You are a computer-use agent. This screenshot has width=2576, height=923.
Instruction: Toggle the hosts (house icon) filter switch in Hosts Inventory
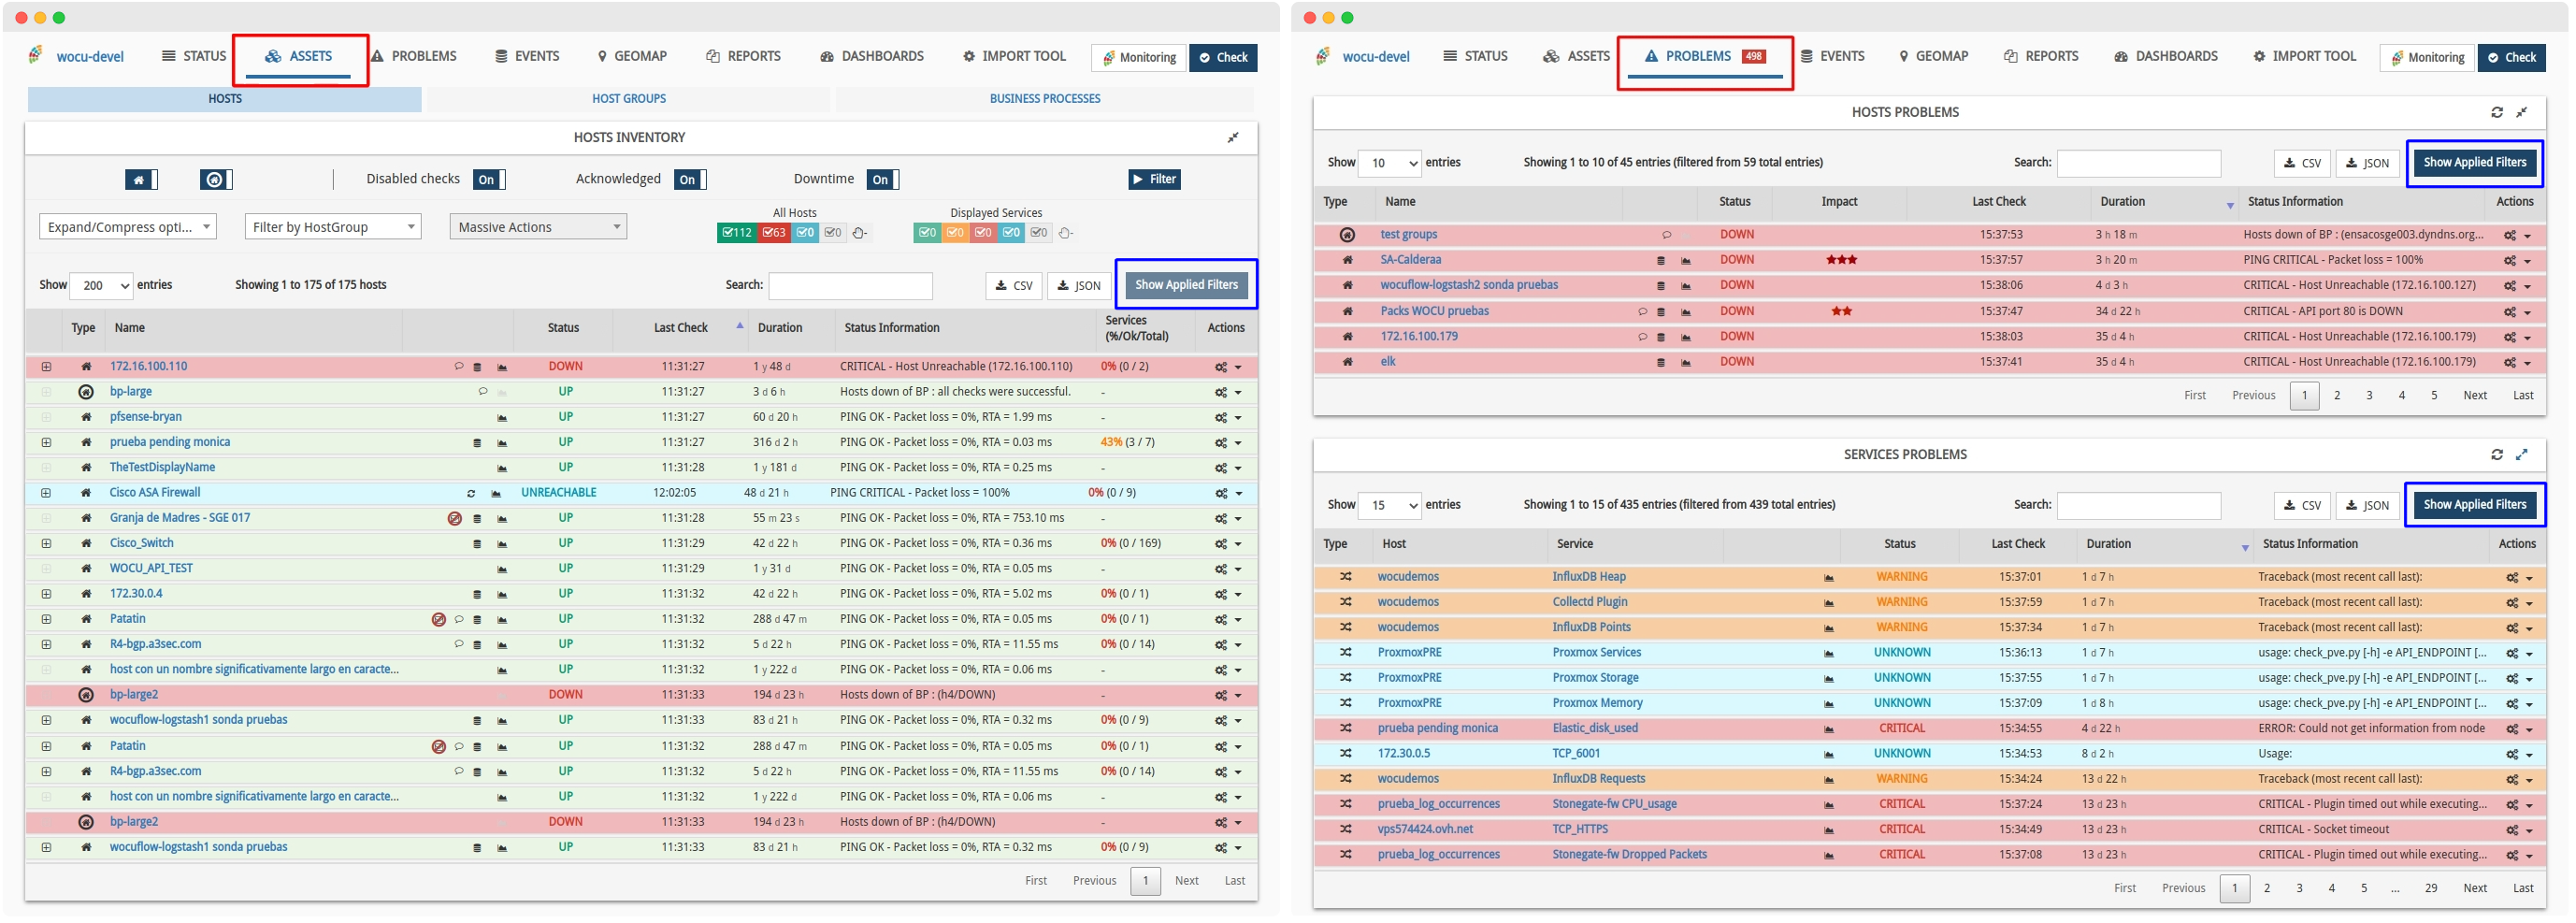coord(141,180)
